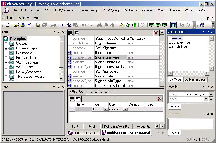Click the Project panel scroll down arrow
The width and height of the screenshot is (216, 143).
(x=61, y=79)
